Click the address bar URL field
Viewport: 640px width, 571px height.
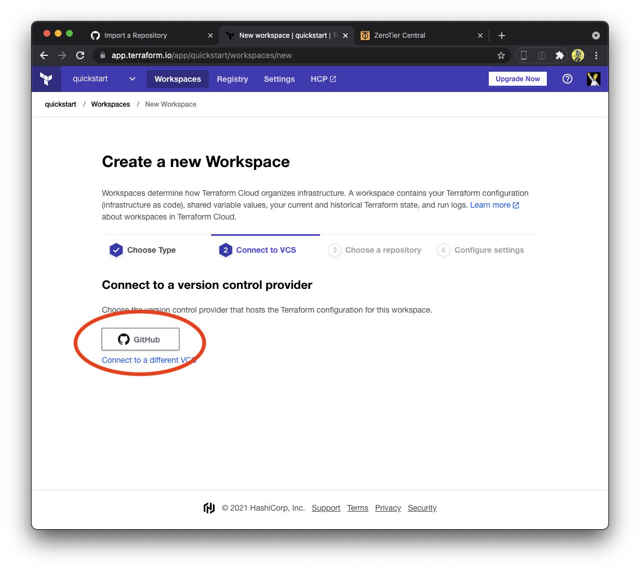300,55
